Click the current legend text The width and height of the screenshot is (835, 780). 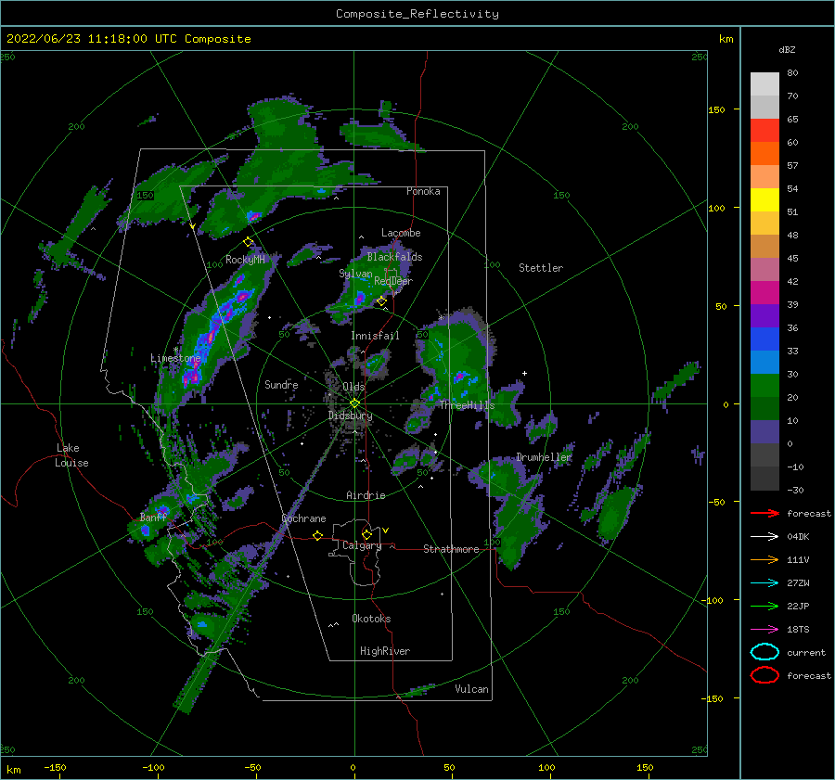click(806, 652)
